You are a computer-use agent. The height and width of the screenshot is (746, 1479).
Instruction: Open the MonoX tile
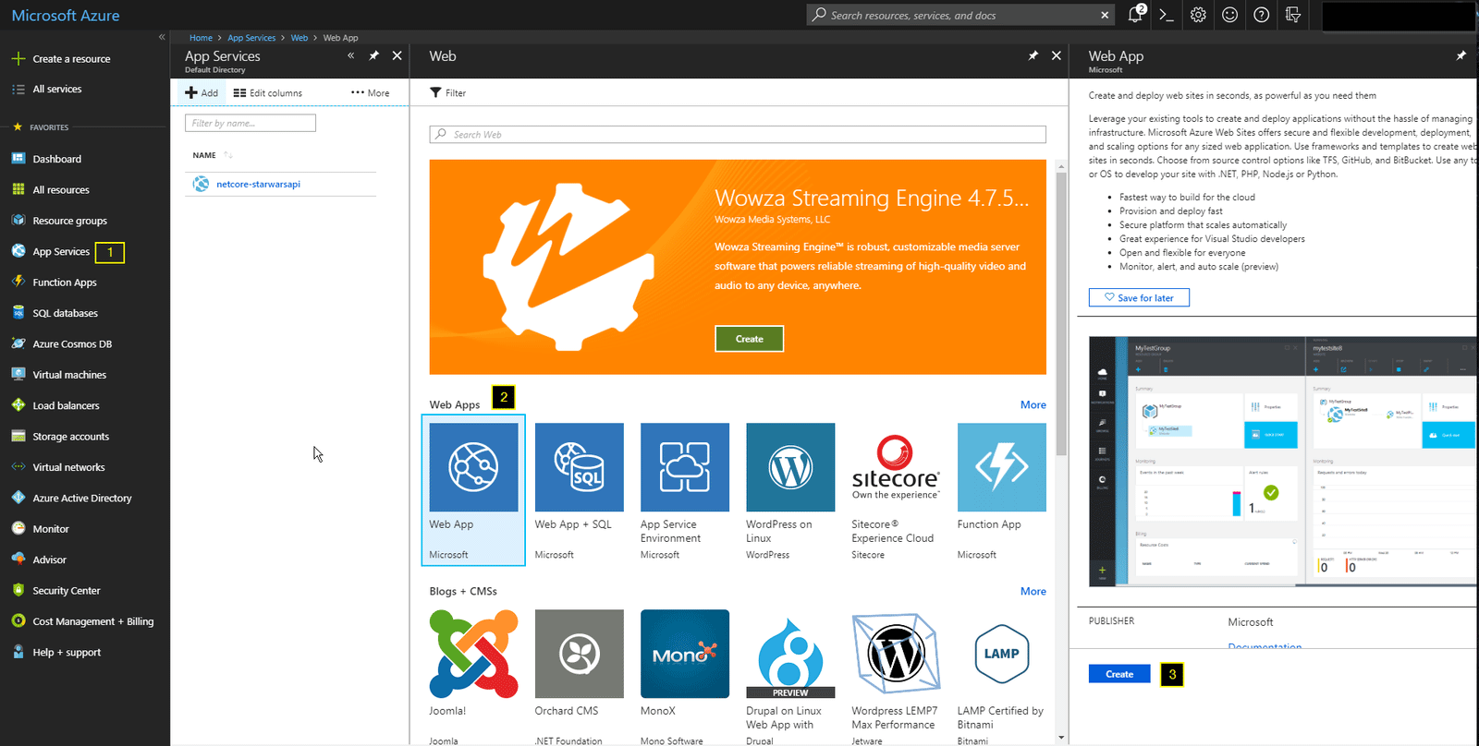684,677
